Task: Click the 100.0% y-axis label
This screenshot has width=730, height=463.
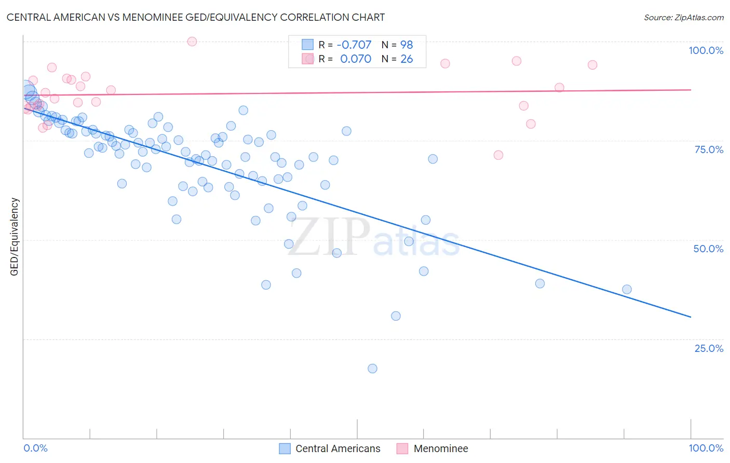Action: (706, 50)
